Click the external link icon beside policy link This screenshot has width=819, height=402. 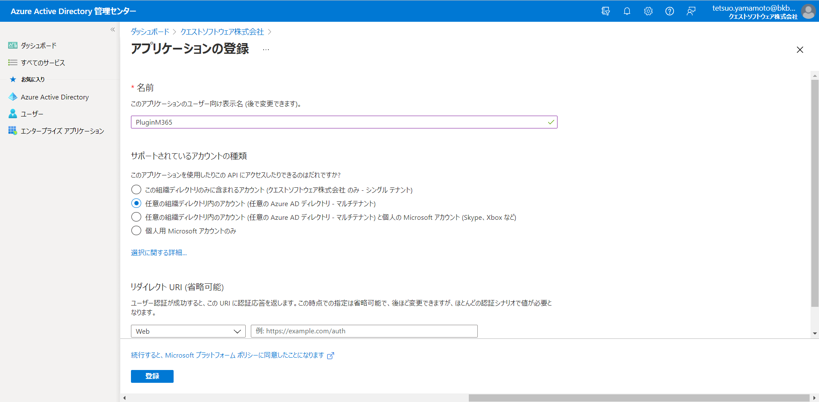(331, 355)
